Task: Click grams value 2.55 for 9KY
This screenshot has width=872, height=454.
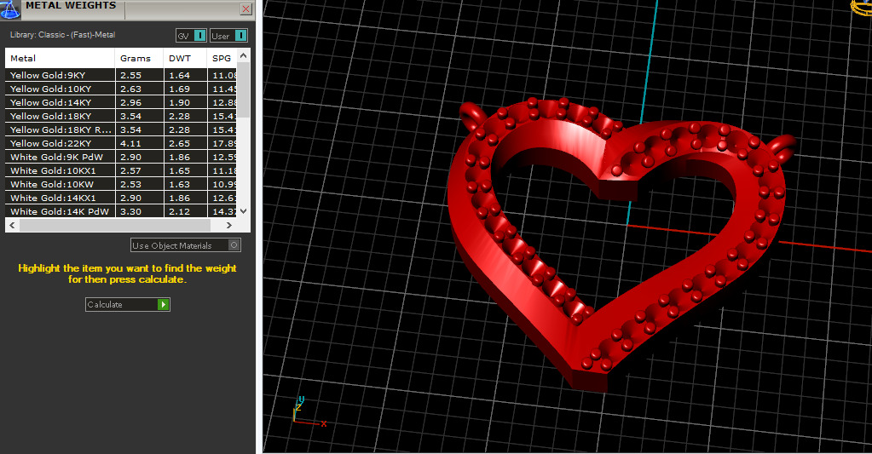Action: [130, 75]
